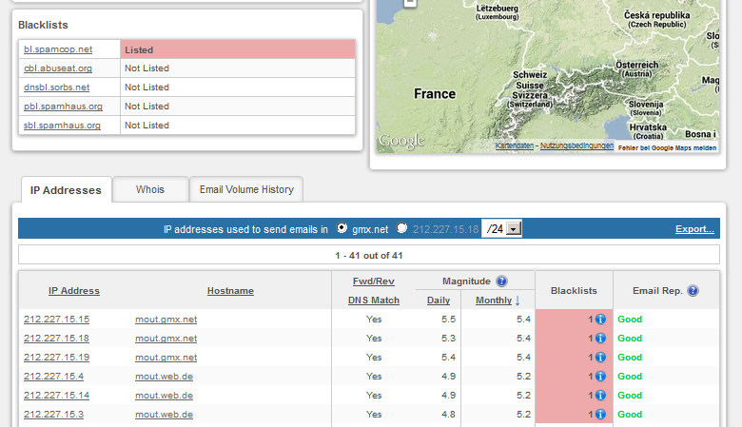Open dnsbl.sorbs.net blacklist link

click(x=56, y=87)
